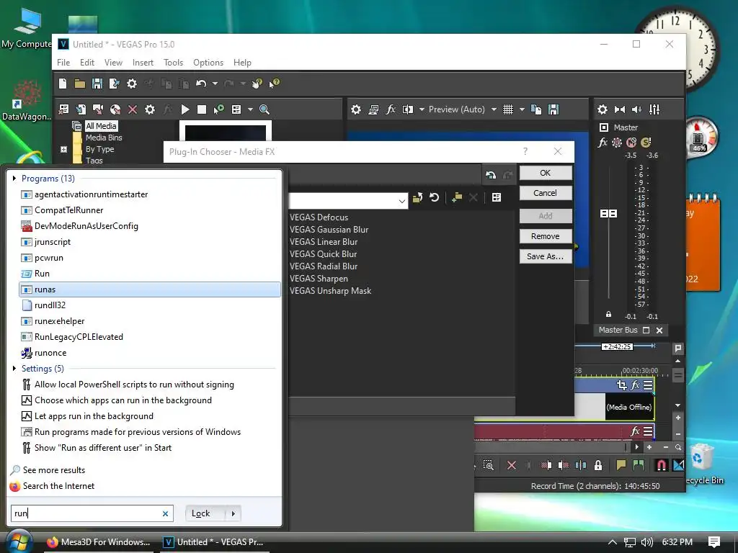Copy Snapshot to Clipboard in preview toolbar
738x553 pixels.
click(536, 109)
